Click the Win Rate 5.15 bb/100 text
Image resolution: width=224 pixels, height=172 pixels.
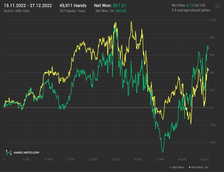click(x=188, y=5)
